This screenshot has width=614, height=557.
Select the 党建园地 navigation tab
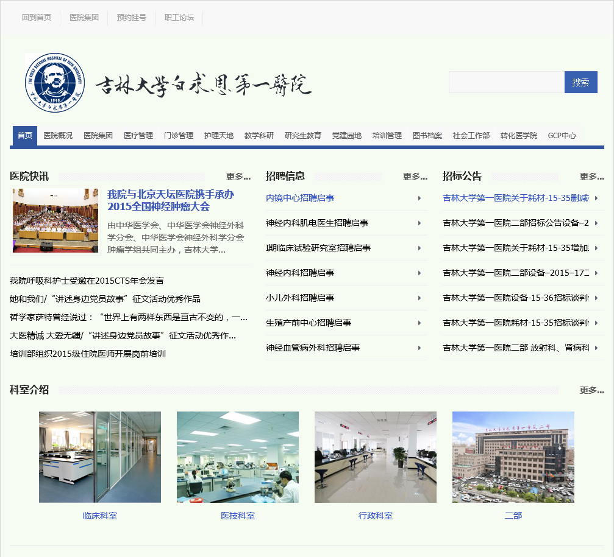[x=346, y=136]
